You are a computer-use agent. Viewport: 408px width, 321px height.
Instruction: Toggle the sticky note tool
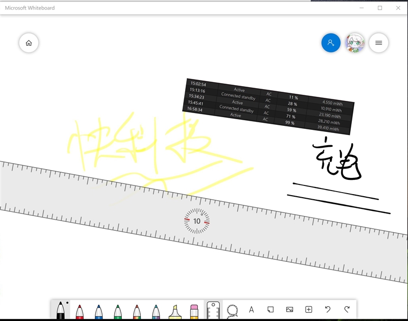270,309
